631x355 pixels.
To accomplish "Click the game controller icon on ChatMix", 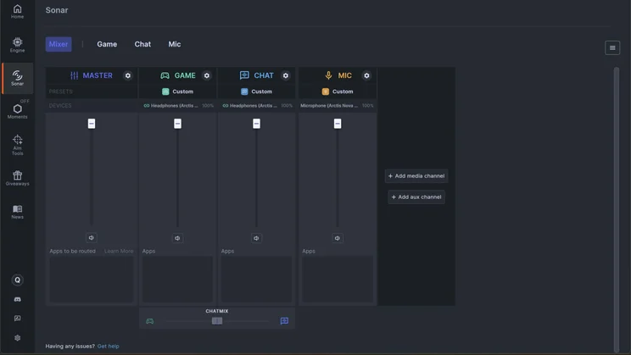I will [150, 321].
